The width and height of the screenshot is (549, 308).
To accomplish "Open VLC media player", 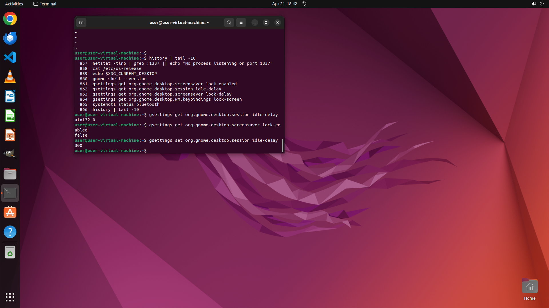I will 10,77.
